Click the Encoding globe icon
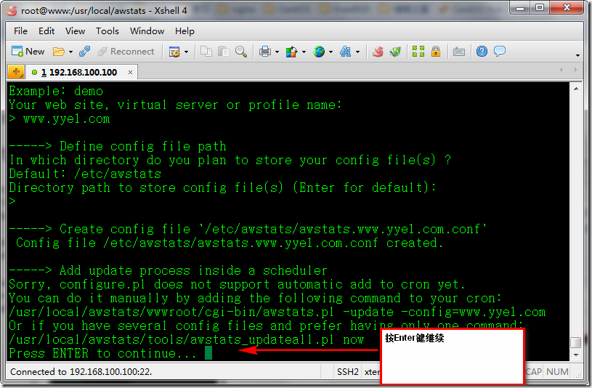Image resolution: width=592 pixels, height=388 pixels. (x=319, y=52)
